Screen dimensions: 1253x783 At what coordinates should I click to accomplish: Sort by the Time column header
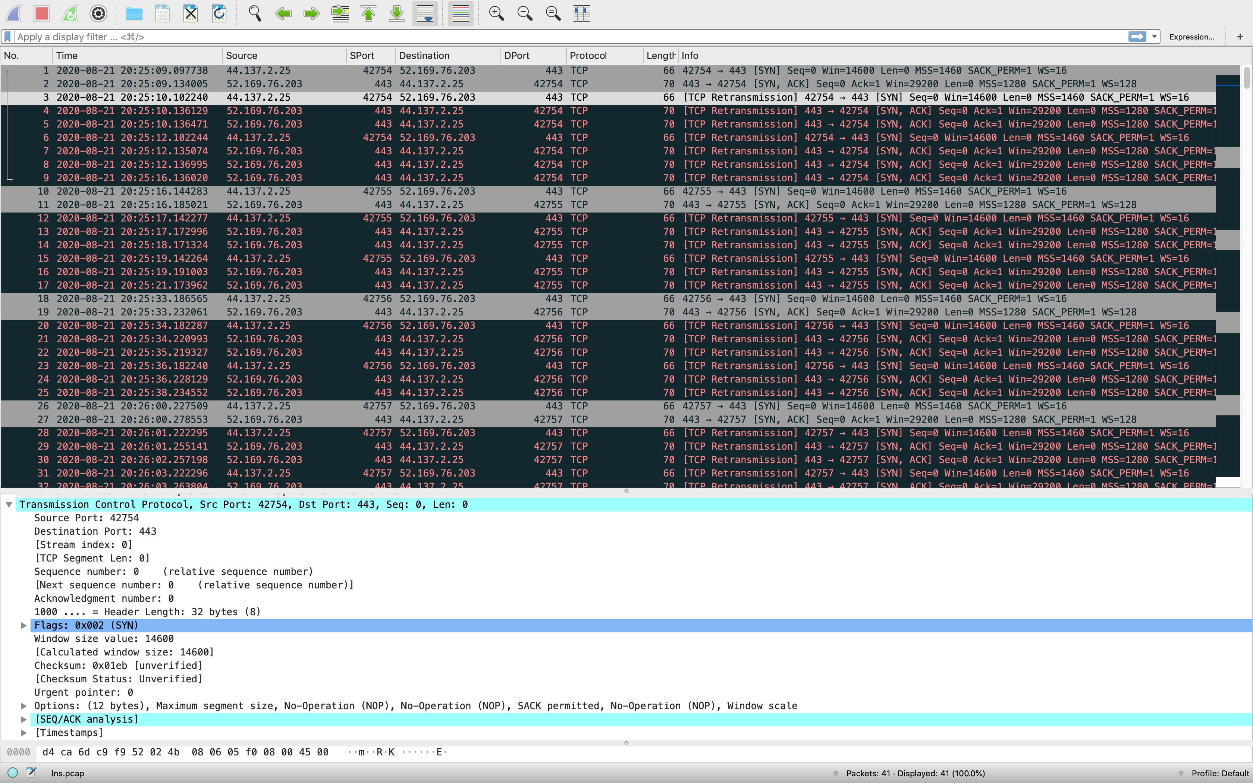click(x=138, y=56)
